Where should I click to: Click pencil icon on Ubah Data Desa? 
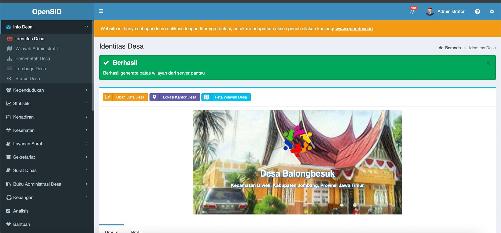pyautogui.click(x=108, y=97)
